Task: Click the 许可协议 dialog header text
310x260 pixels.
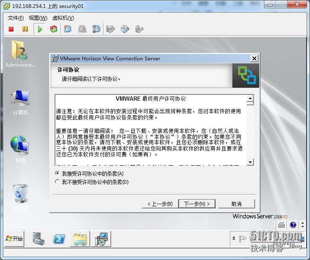Action: click(68, 70)
